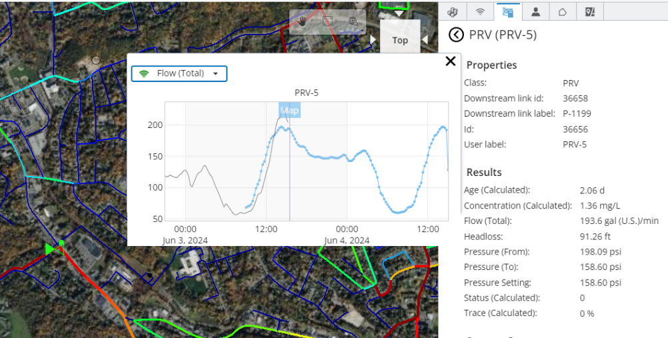Image resolution: width=668 pixels, height=338 pixels.
Task: Click down arrow above Top cube
Action: click(x=398, y=13)
